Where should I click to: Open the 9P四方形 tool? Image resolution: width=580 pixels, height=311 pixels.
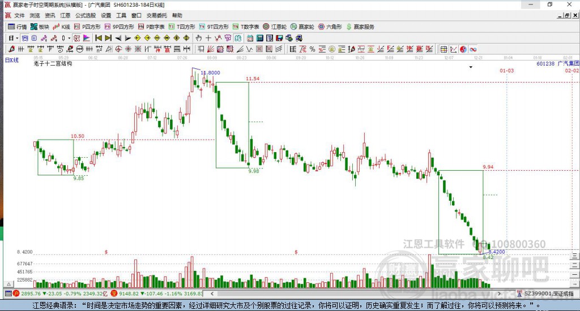(x=120, y=27)
